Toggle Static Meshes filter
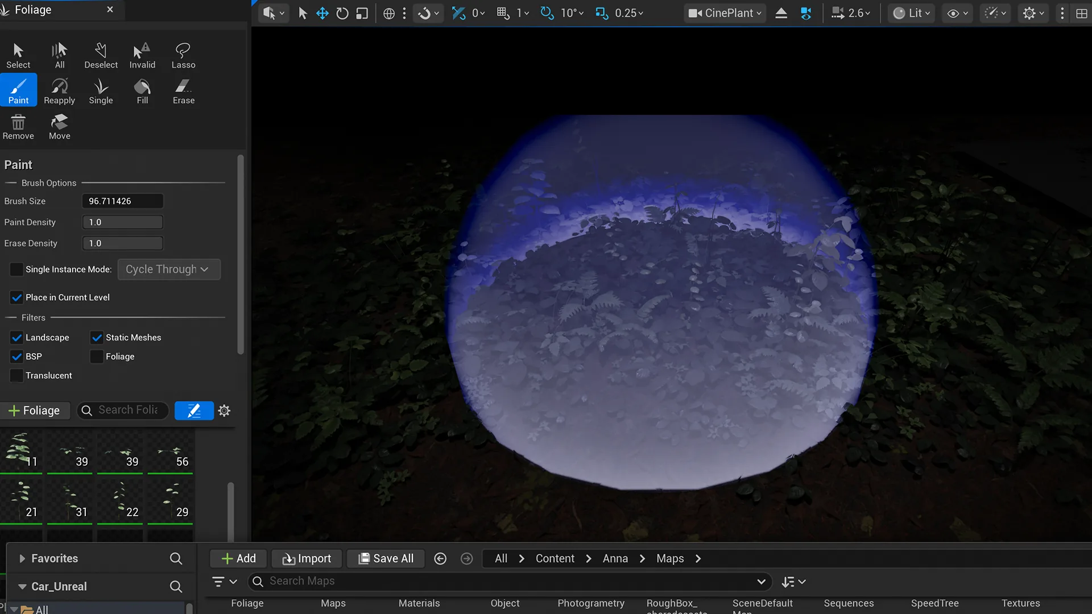This screenshot has height=614, width=1092. pos(97,338)
